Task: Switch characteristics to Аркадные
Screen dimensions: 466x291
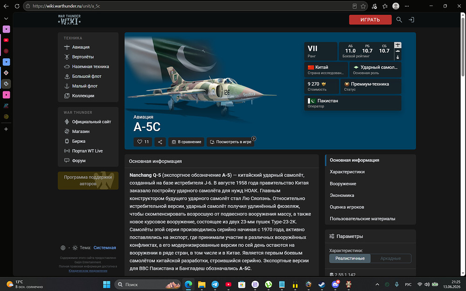Action: 391,258
